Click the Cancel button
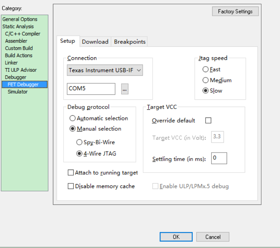The image size is (280, 248). coord(213,237)
